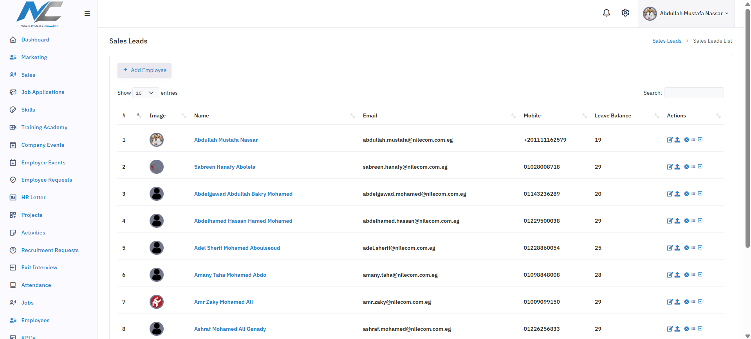This screenshot has width=751, height=339.
Task: Expand the Abdullah Mustafa Nassar user menu
Action: point(686,14)
